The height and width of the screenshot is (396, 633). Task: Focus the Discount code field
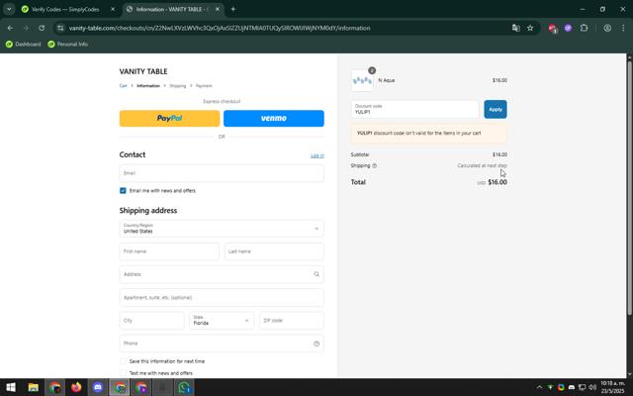click(415, 109)
